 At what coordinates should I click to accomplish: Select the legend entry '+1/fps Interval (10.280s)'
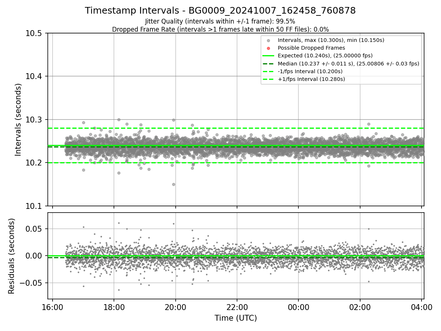tap(311, 79)
